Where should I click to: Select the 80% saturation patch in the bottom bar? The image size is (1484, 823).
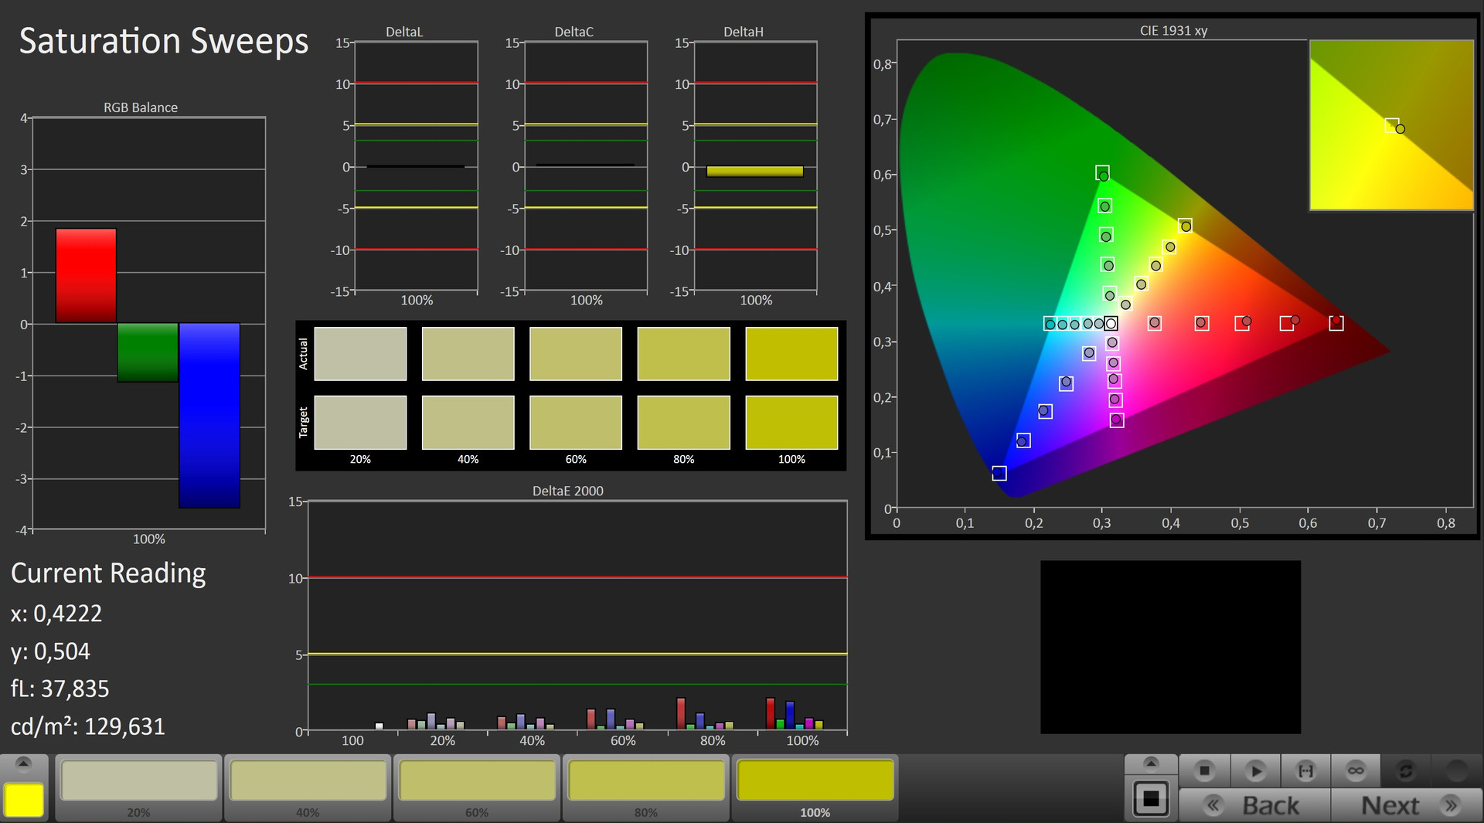coord(646,787)
